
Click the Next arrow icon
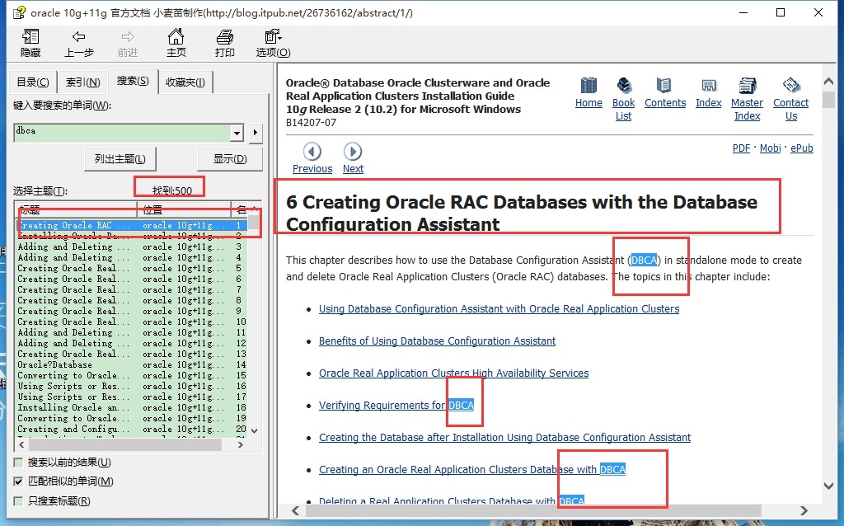(353, 151)
